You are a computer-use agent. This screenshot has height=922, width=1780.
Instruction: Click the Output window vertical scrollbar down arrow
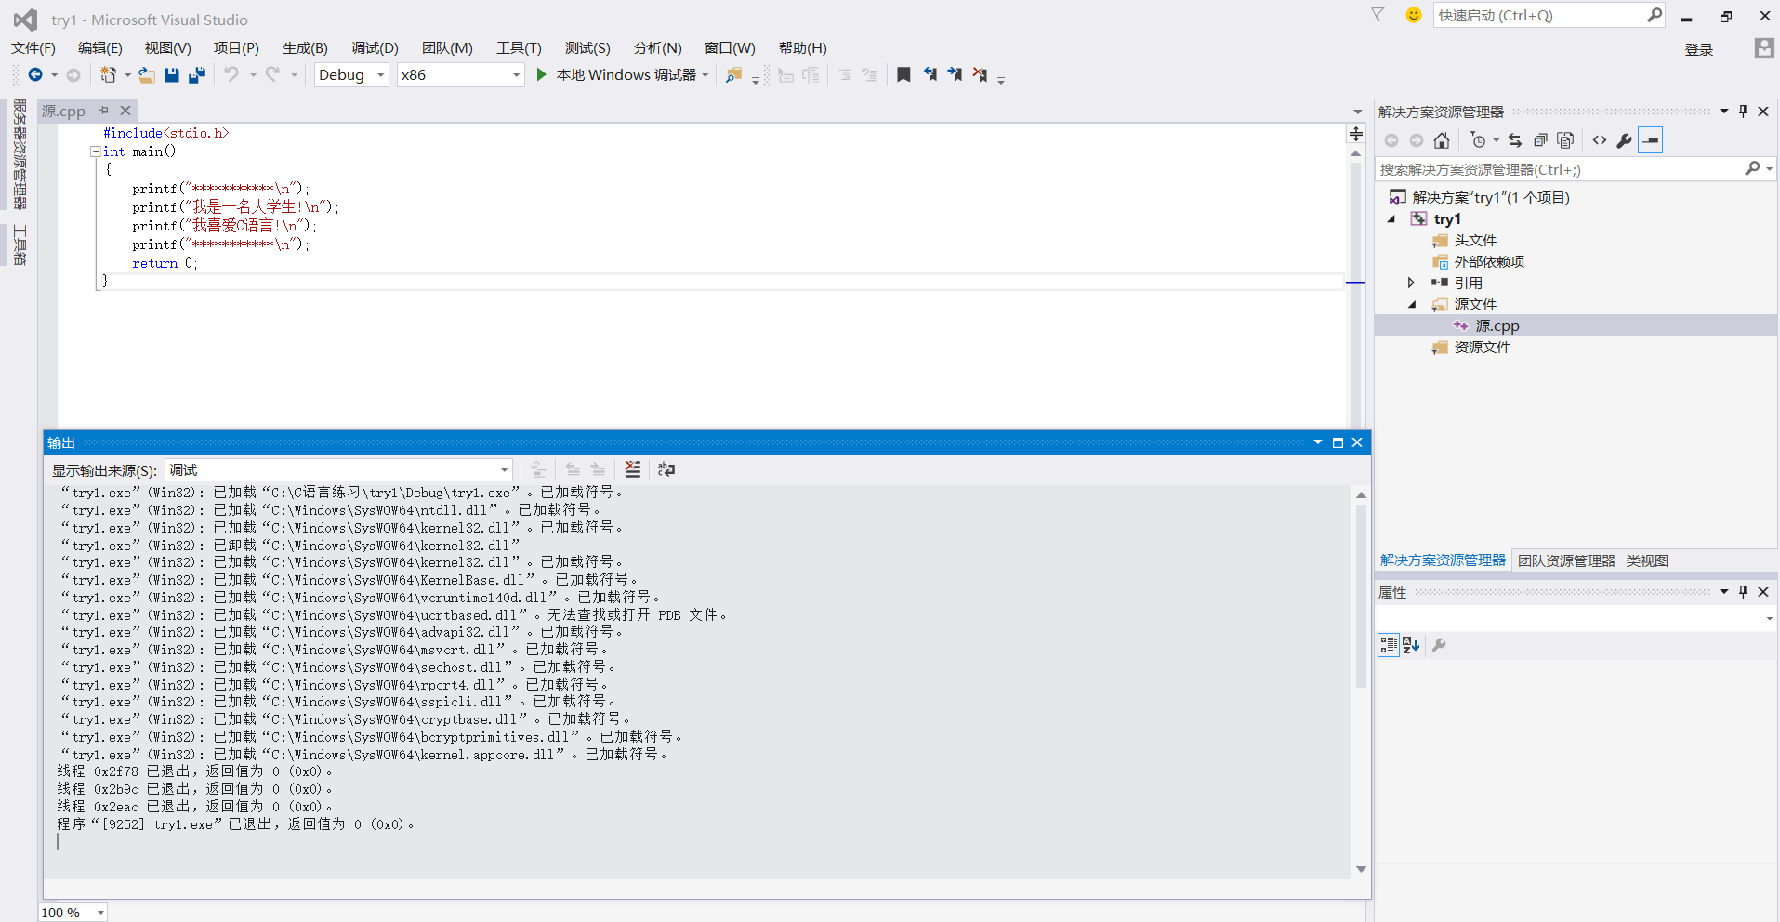tap(1361, 869)
